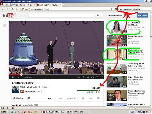This screenshot has width=152, height=114.
Task: Click the YouTube search magnifier button
Action: tap(98, 15)
